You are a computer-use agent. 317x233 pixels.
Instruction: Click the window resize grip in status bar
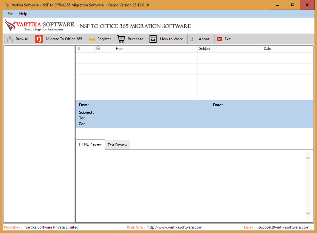tap(312, 228)
